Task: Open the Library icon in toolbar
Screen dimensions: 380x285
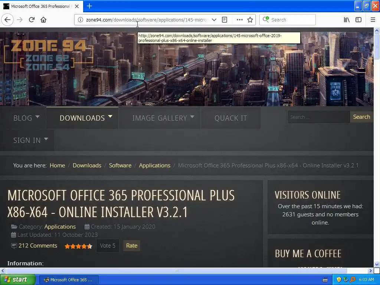Action: pyautogui.click(x=347, y=20)
